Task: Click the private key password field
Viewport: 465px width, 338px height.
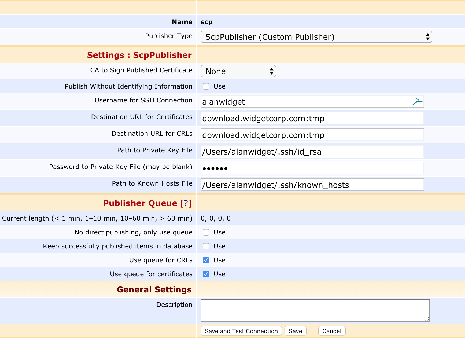Action: (x=312, y=168)
